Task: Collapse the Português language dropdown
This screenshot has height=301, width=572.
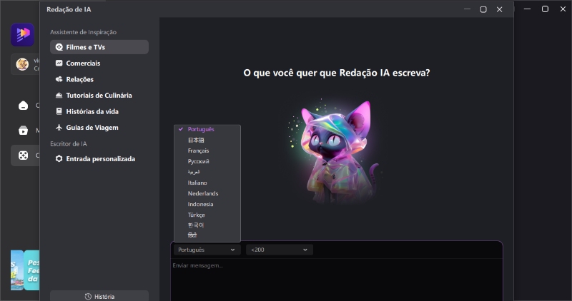Action: [x=206, y=250]
